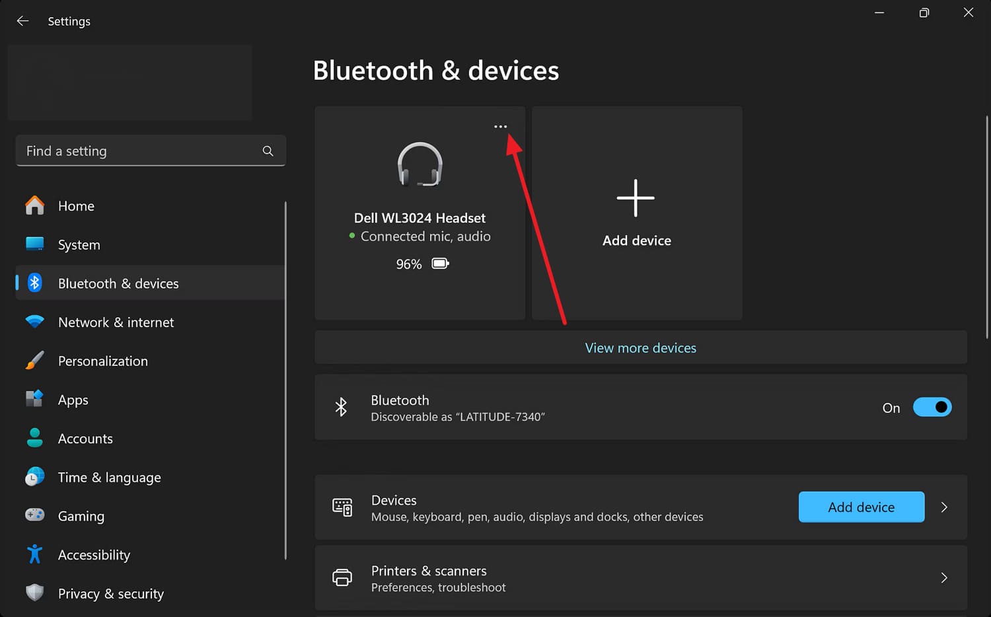Click the Home house icon
This screenshot has height=617, width=991.
click(x=35, y=205)
